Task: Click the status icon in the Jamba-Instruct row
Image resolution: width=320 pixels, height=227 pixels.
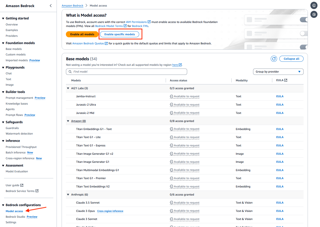Action: pos(171,96)
